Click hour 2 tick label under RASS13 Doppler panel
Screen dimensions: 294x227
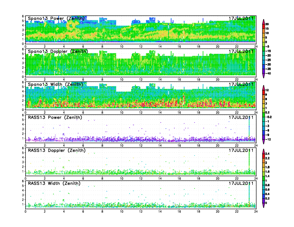click(45, 178)
